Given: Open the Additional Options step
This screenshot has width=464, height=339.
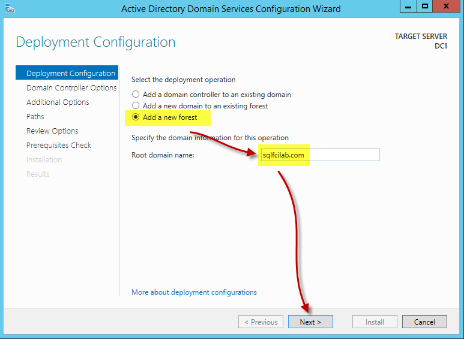Looking at the screenshot, I should click(x=58, y=102).
